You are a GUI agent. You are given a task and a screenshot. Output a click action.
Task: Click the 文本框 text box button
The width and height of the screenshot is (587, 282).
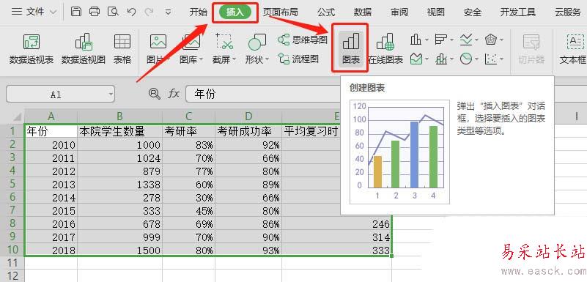coord(573,48)
